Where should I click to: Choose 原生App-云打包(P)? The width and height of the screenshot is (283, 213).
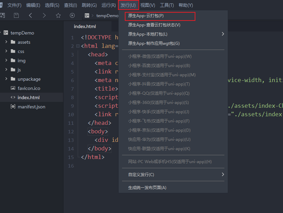173,16
